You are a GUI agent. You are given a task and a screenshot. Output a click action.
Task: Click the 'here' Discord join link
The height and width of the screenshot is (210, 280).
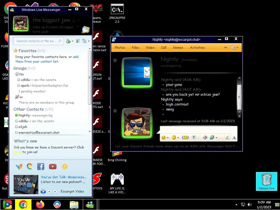tap(17, 152)
